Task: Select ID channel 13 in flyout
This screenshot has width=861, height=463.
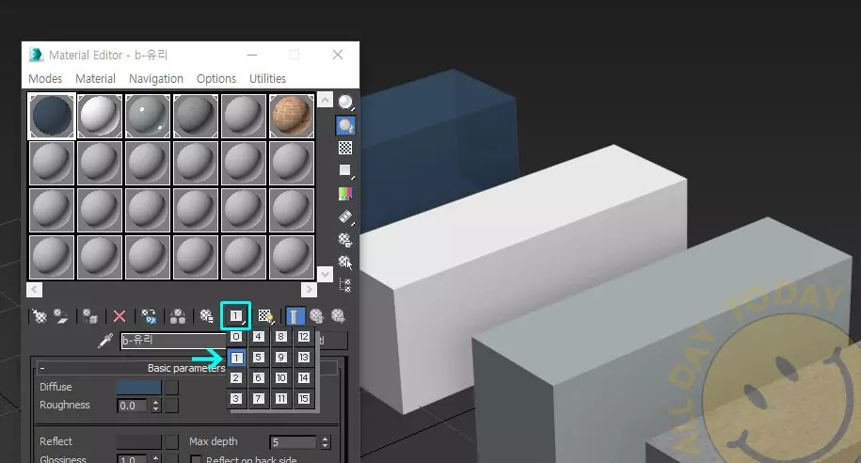Action: 304,358
